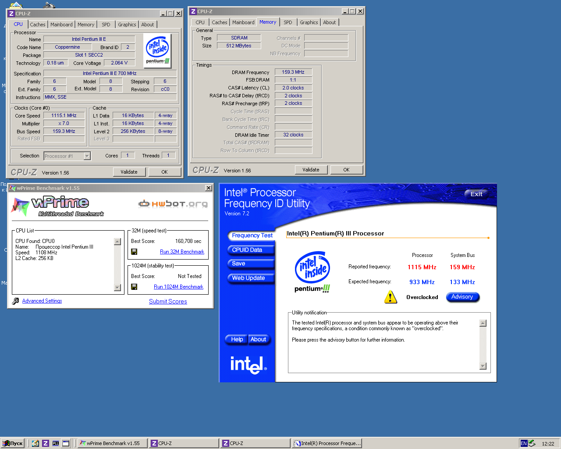Click the Code Name field Coppermine
Viewport: 561px width, 449px height.
click(x=67, y=47)
